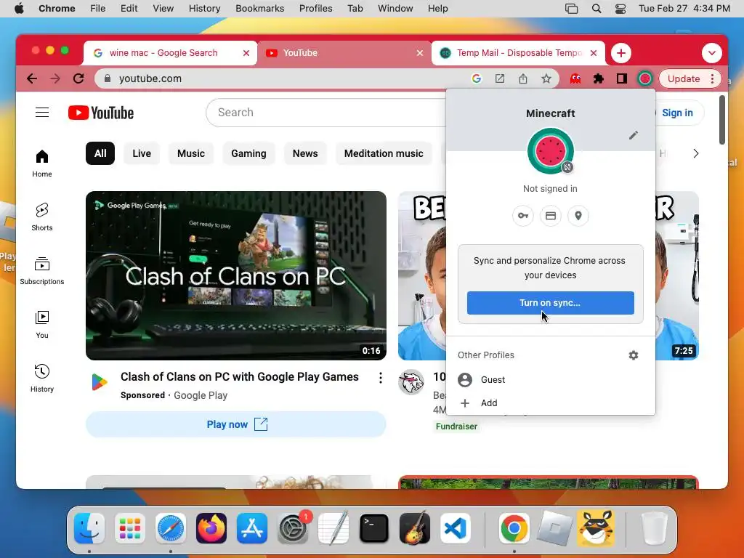
Task: Go to Home in sidebar
Action: pos(41,163)
